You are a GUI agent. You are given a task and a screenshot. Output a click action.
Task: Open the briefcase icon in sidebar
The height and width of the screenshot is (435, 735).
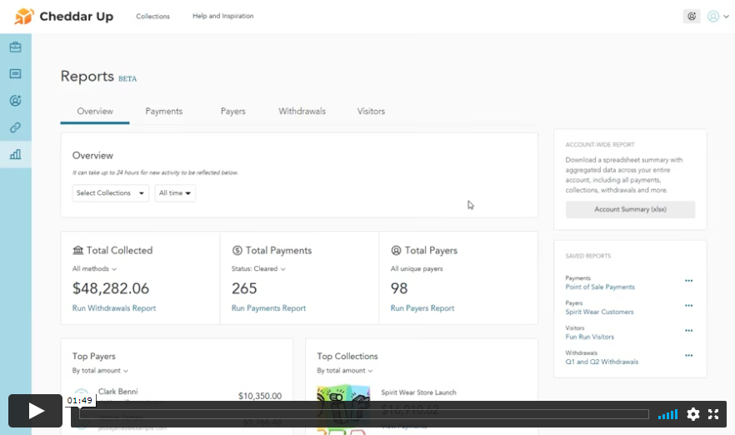click(x=15, y=47)
